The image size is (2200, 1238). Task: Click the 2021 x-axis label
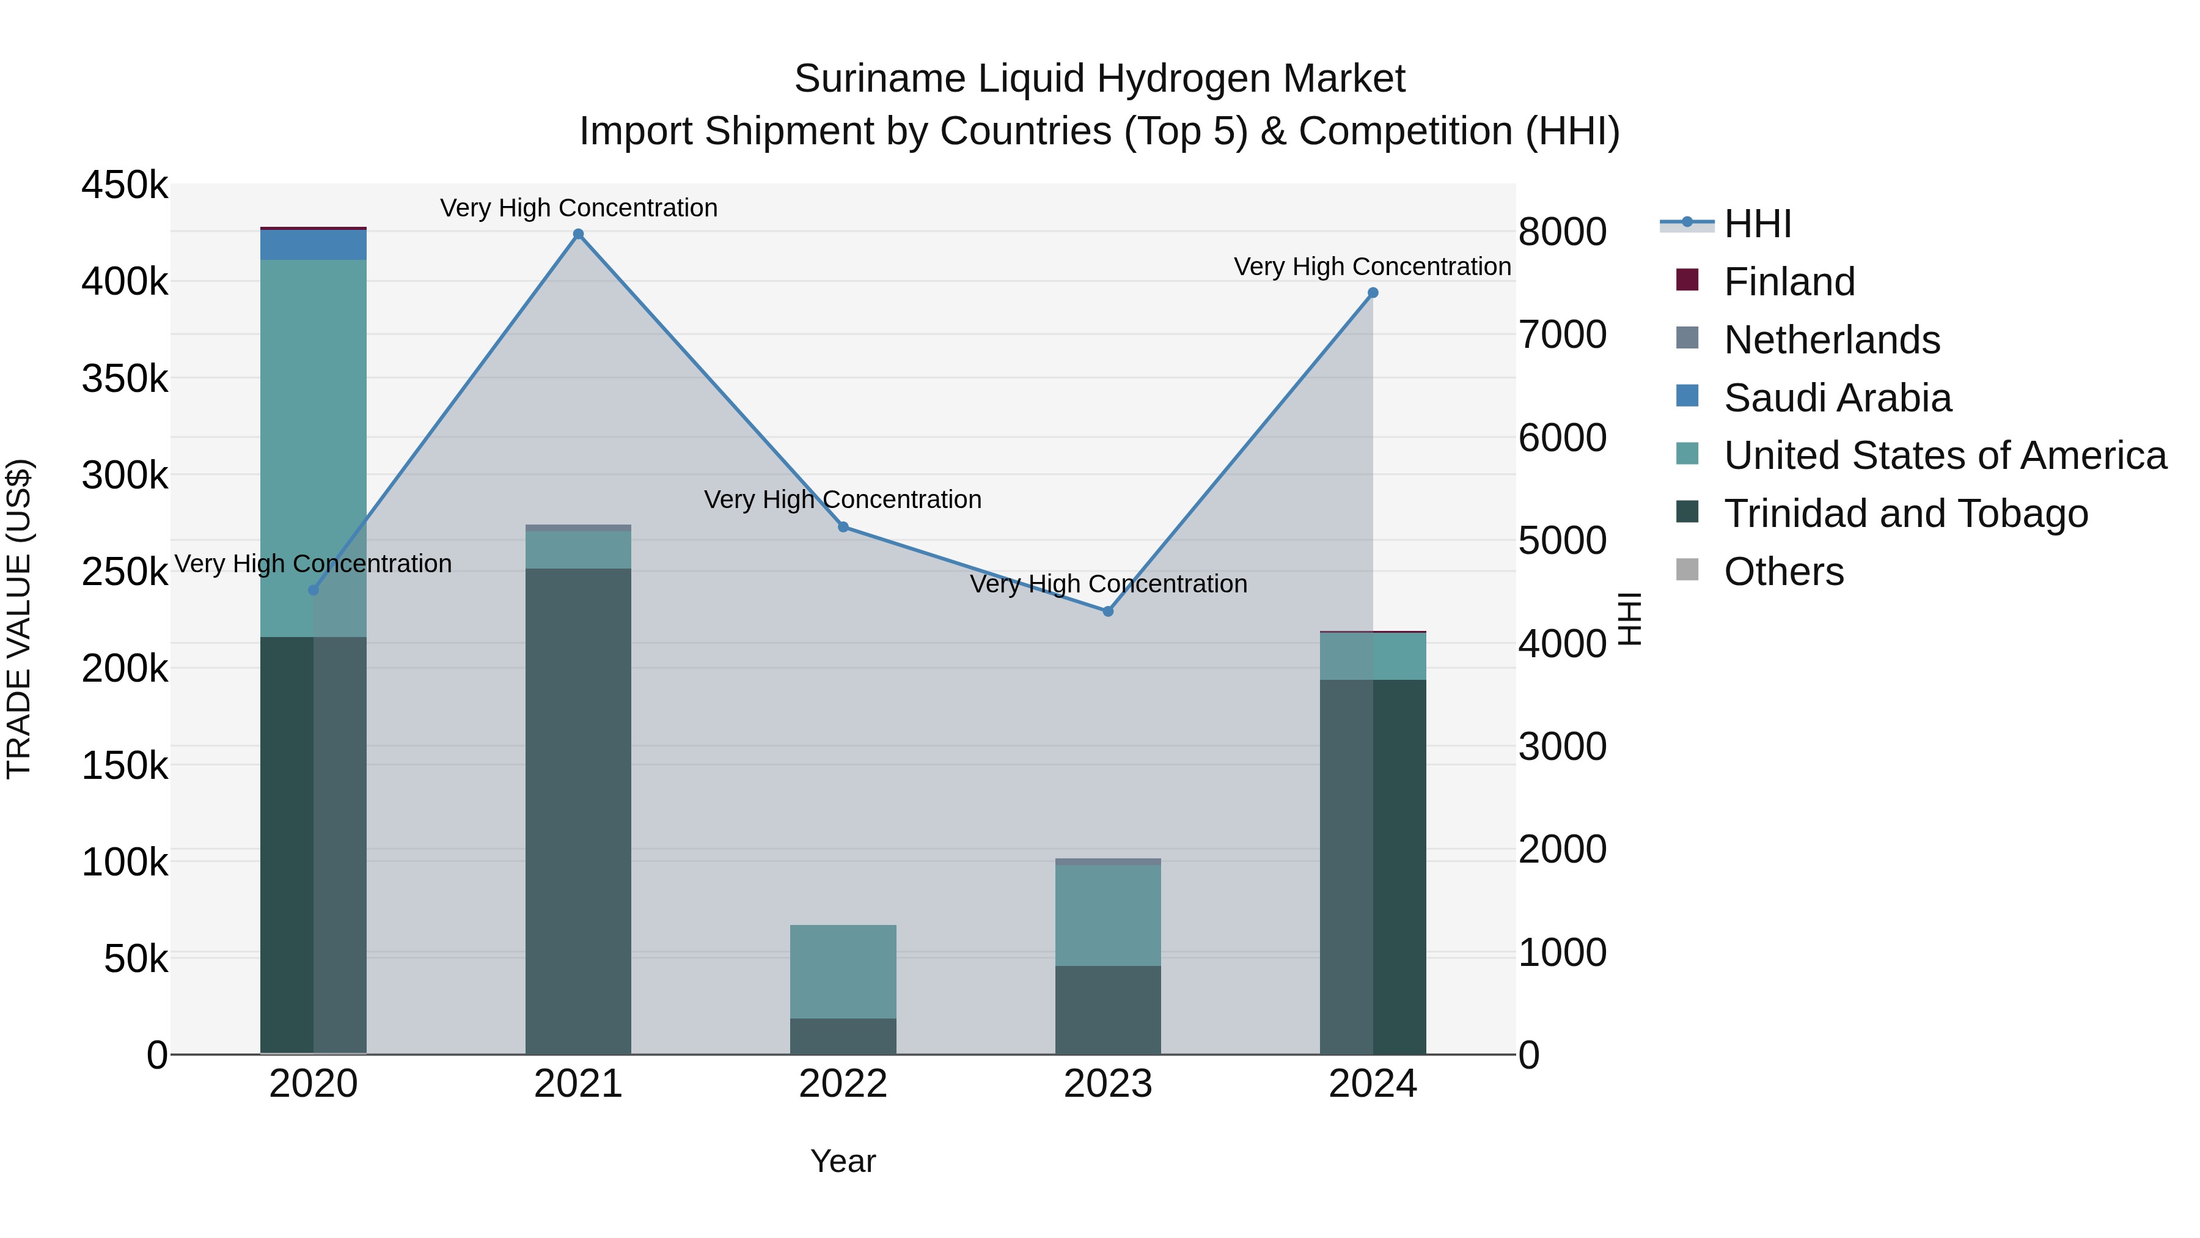click(x=578, y=1084)
